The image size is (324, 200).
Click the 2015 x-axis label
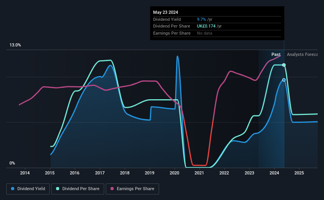pyautogui.click(x=50, y=173)
